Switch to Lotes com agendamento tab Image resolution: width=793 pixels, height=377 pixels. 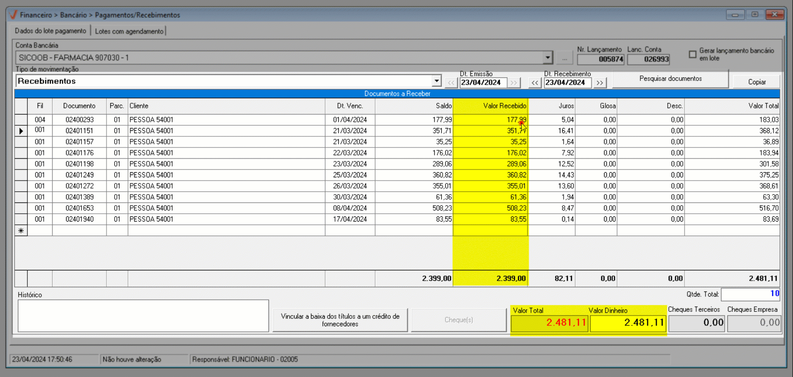pos(129,31)
